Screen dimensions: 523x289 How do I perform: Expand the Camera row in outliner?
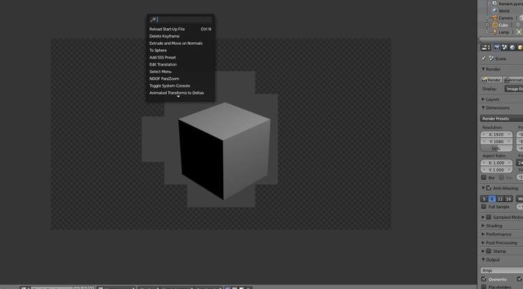coord(488,18)
